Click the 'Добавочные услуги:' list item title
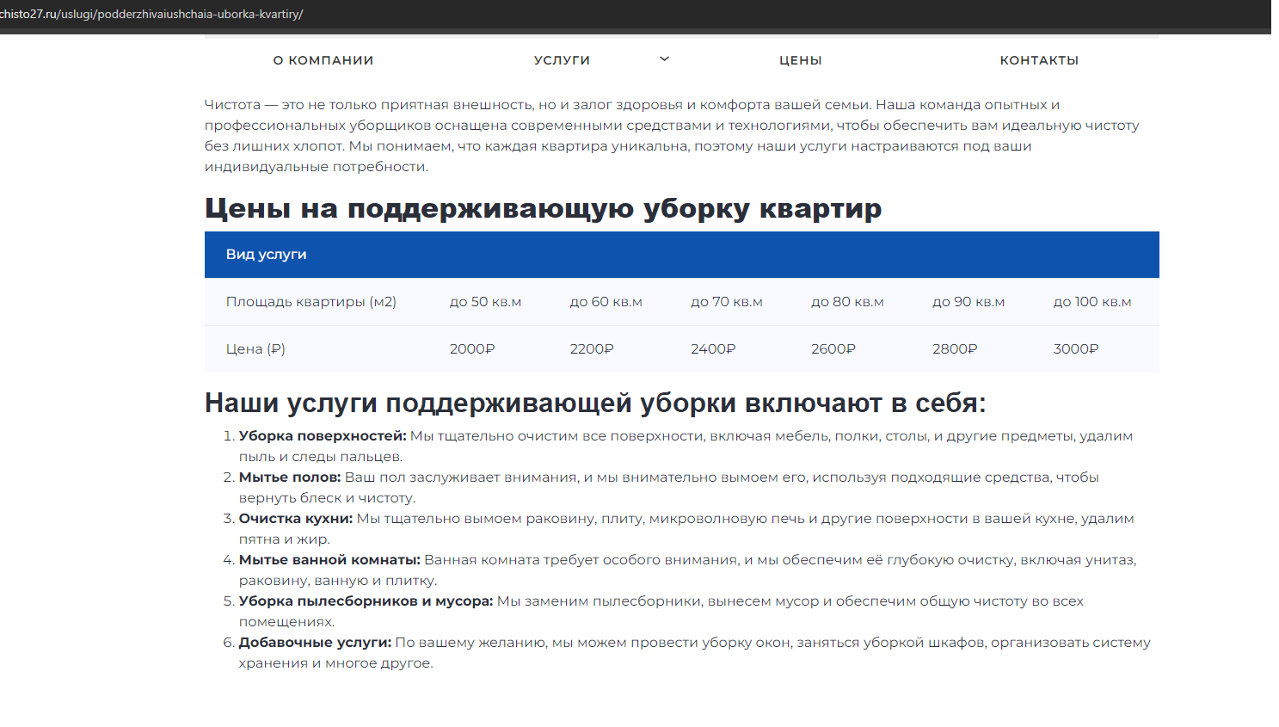1279x727 pixels. (315, 643)
